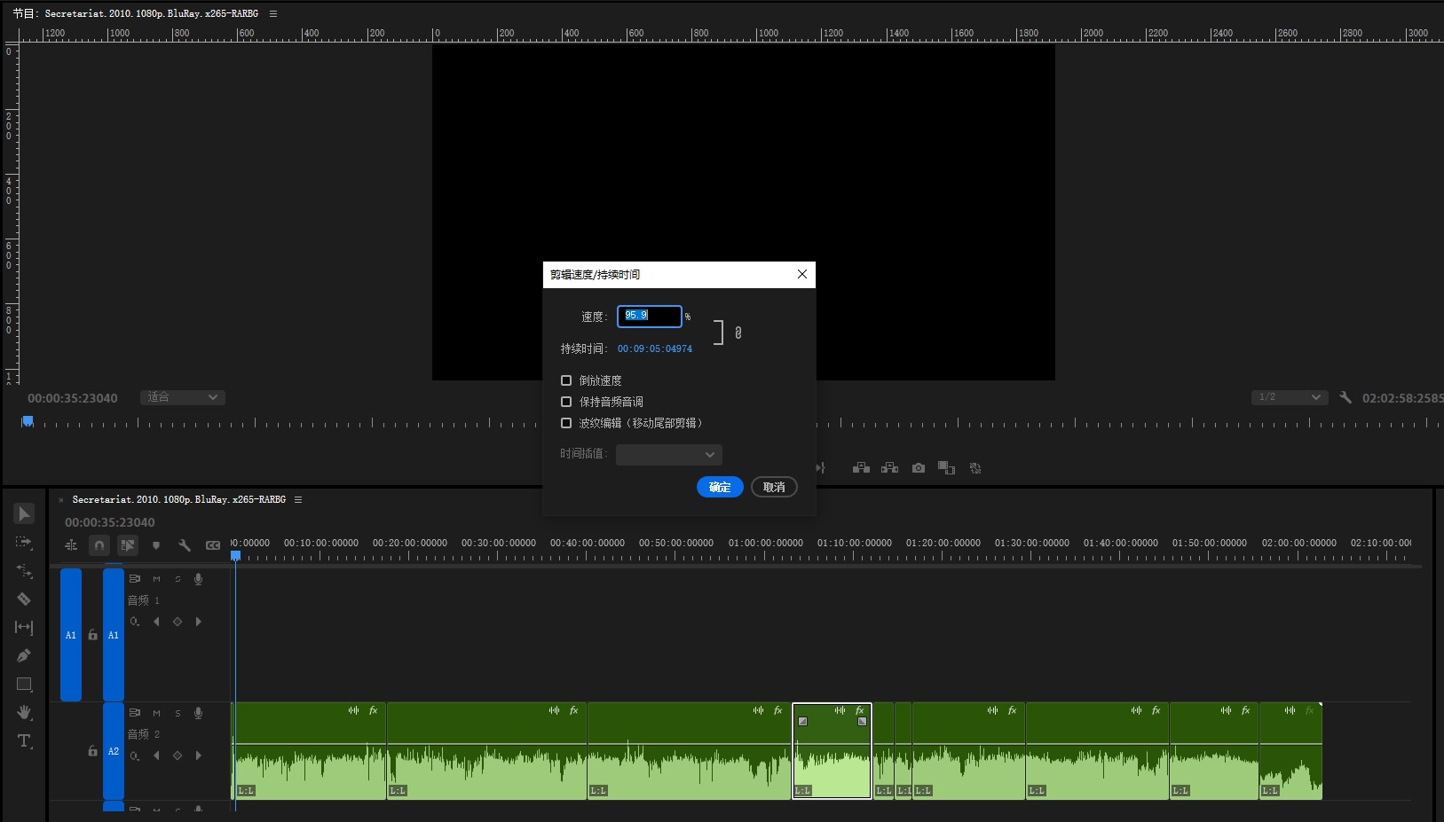This screenshot has width=1444, height=822.
Task: Open the program monitor panel menu
Action: (273, 14)
